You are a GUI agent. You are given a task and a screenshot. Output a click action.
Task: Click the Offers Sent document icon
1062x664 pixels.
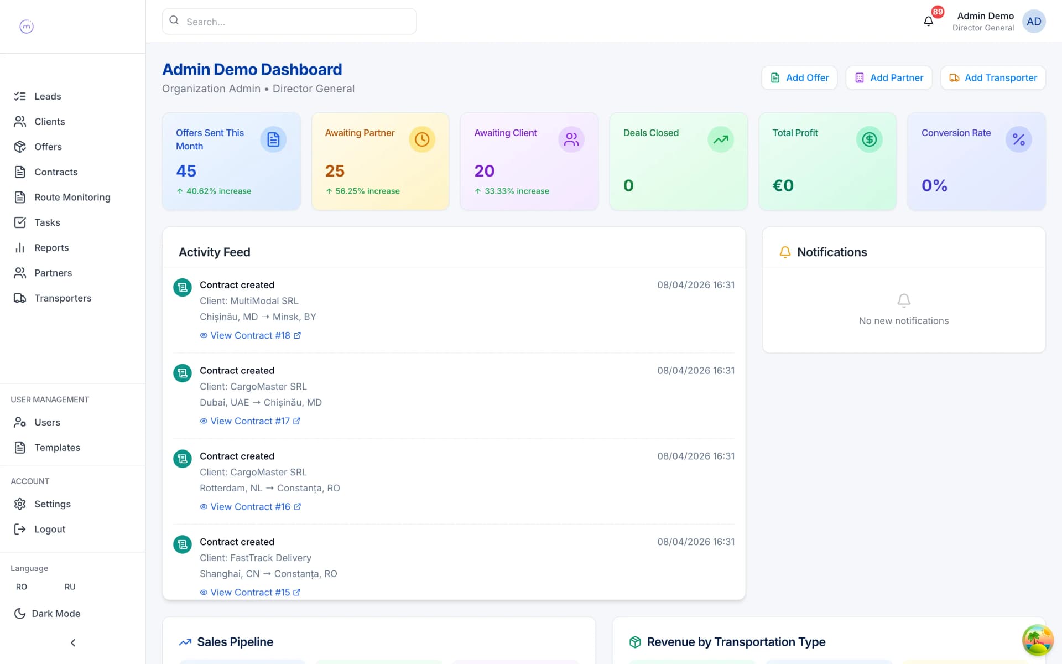click(x=273, y=139)
